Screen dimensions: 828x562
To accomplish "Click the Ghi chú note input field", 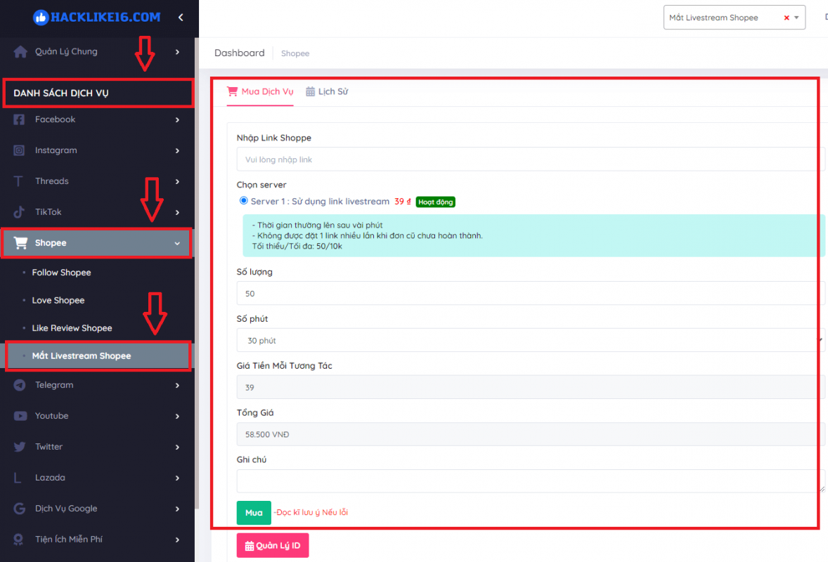I will click(492, 481).
